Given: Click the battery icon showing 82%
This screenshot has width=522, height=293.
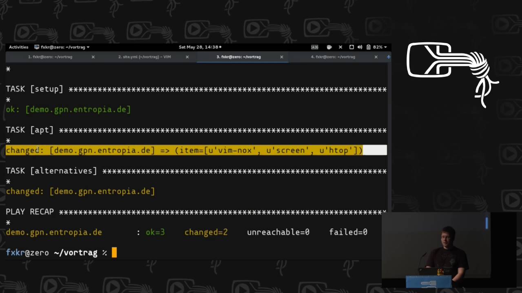Looking at the screenshot, I should [x=368, y=47].
